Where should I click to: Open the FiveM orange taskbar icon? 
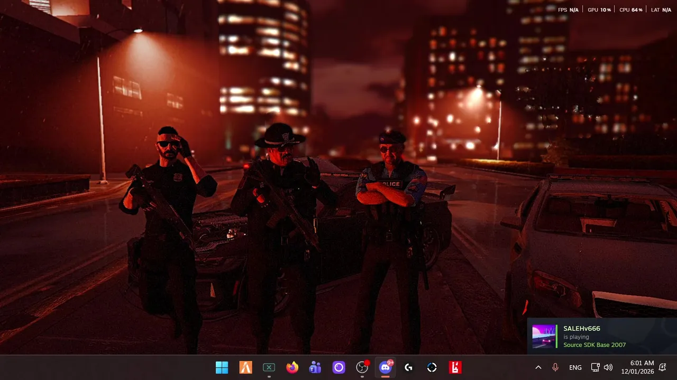pos(245,367)
